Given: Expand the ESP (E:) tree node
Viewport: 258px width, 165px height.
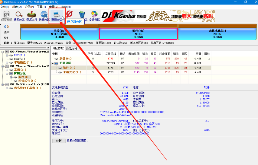Looking at the screenshot, I should (x=7, y=55).
